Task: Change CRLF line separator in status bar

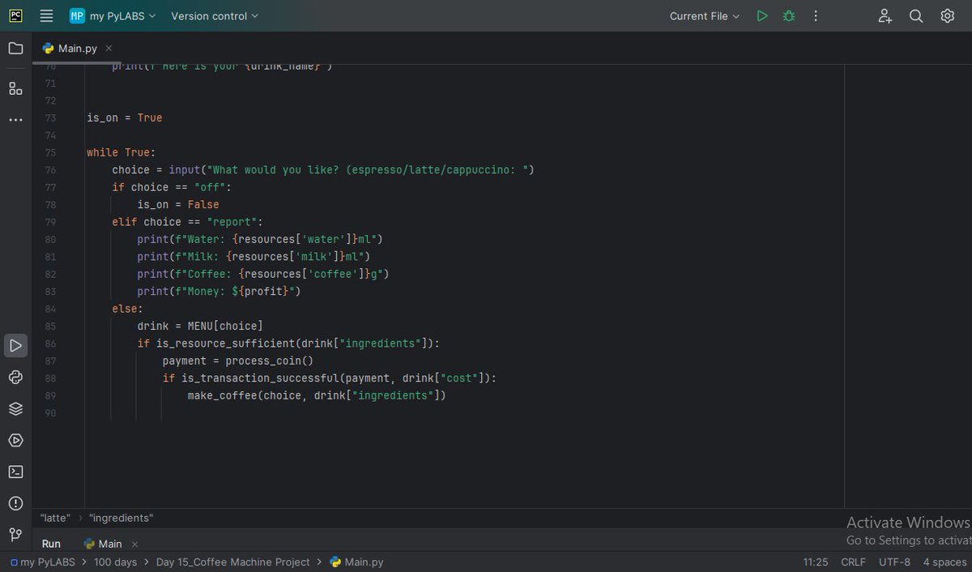Action: pyautogui.click(x=854, y=562)
